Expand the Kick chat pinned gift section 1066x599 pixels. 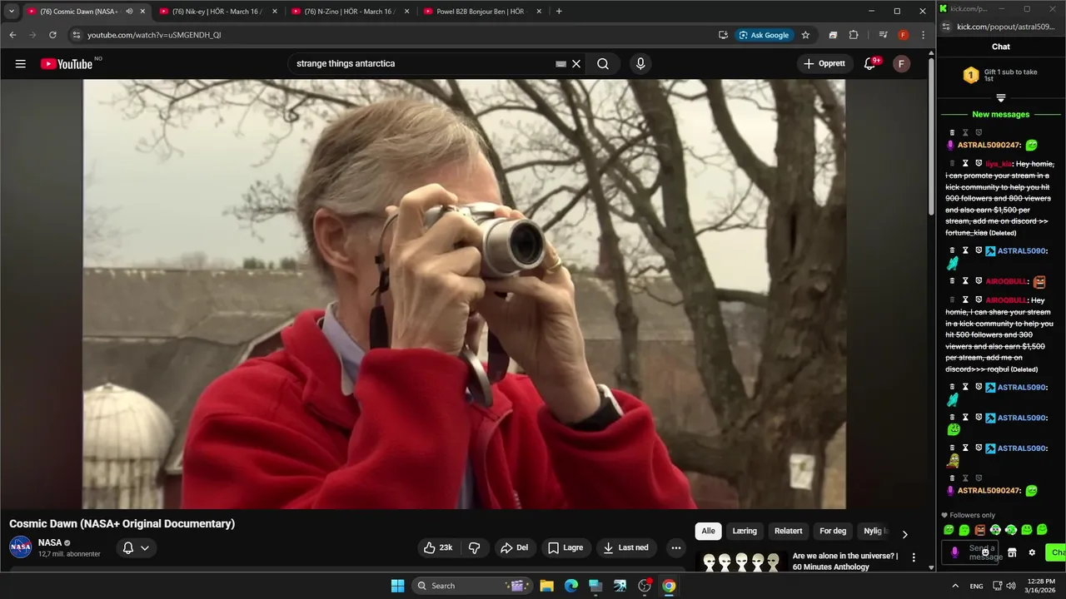click(1001, 98)
